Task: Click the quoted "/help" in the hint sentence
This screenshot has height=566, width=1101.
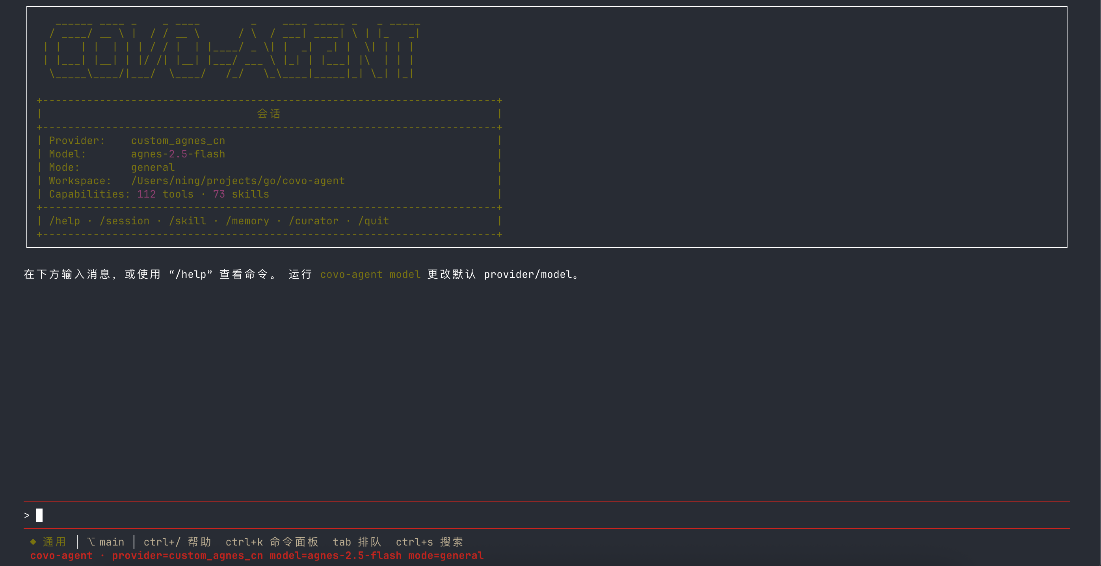Action: point(191,274)
